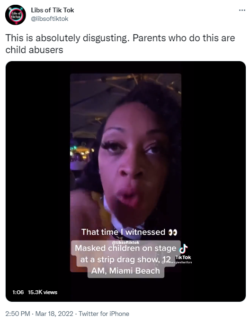Click the Libs of Tik Tok profile avatar
Image resolution: width=250 pixels, height=324 pixels.
[16, 15]
